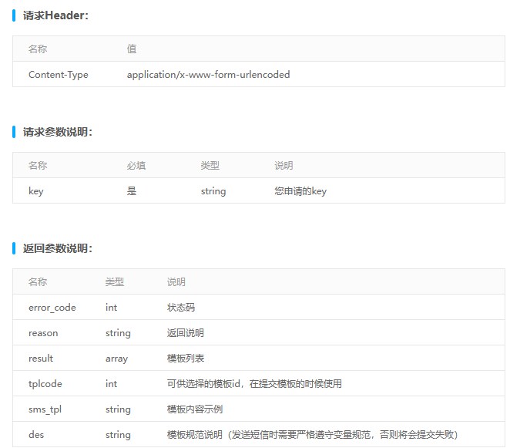This screenshot has width=510, height=448.
Task: Select the reason cell
Action: [x=43, y=333]
